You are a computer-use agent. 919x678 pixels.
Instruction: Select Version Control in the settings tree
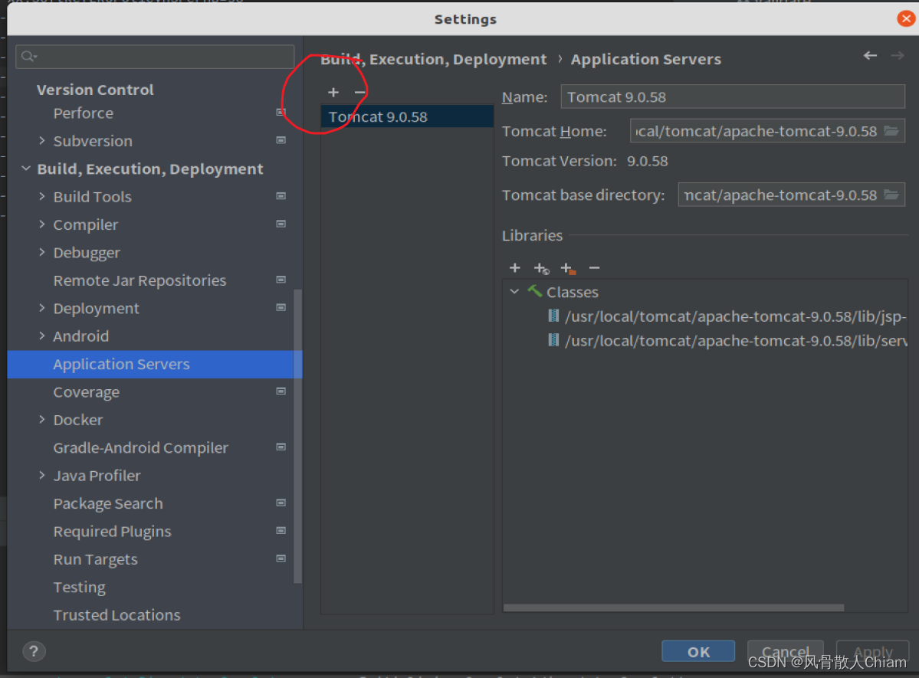(95, 90)
